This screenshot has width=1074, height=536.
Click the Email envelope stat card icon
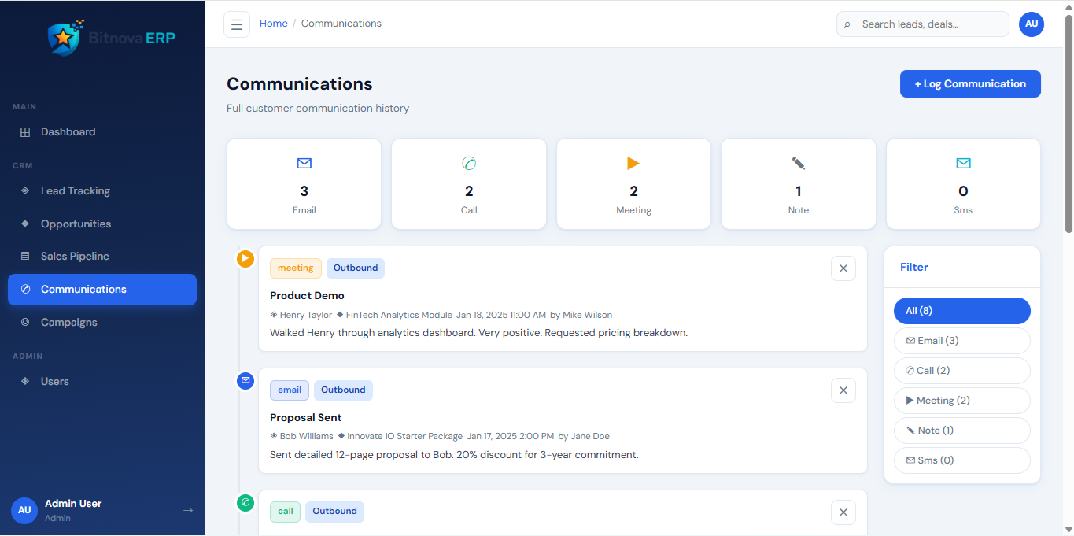304,164
